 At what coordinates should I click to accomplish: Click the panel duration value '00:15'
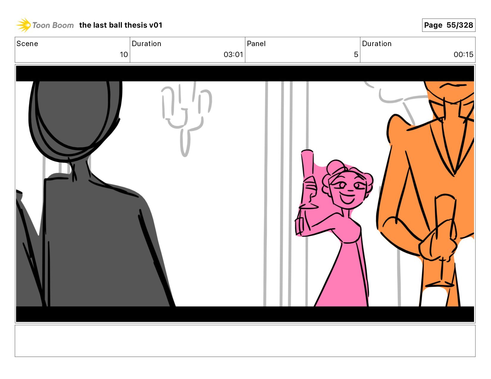[463, 54]
